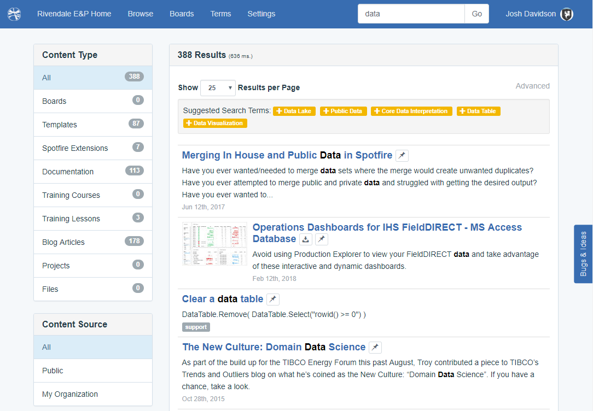Pin the Operations Dashboards result

coord(322,239)
